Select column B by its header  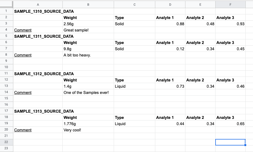click(88, 4)
